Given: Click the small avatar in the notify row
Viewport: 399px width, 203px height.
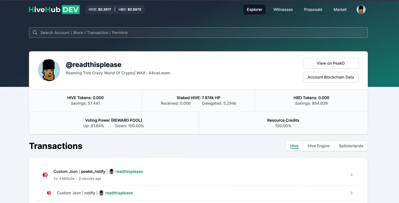Looking at the screenshot, I should click(101, 193).
